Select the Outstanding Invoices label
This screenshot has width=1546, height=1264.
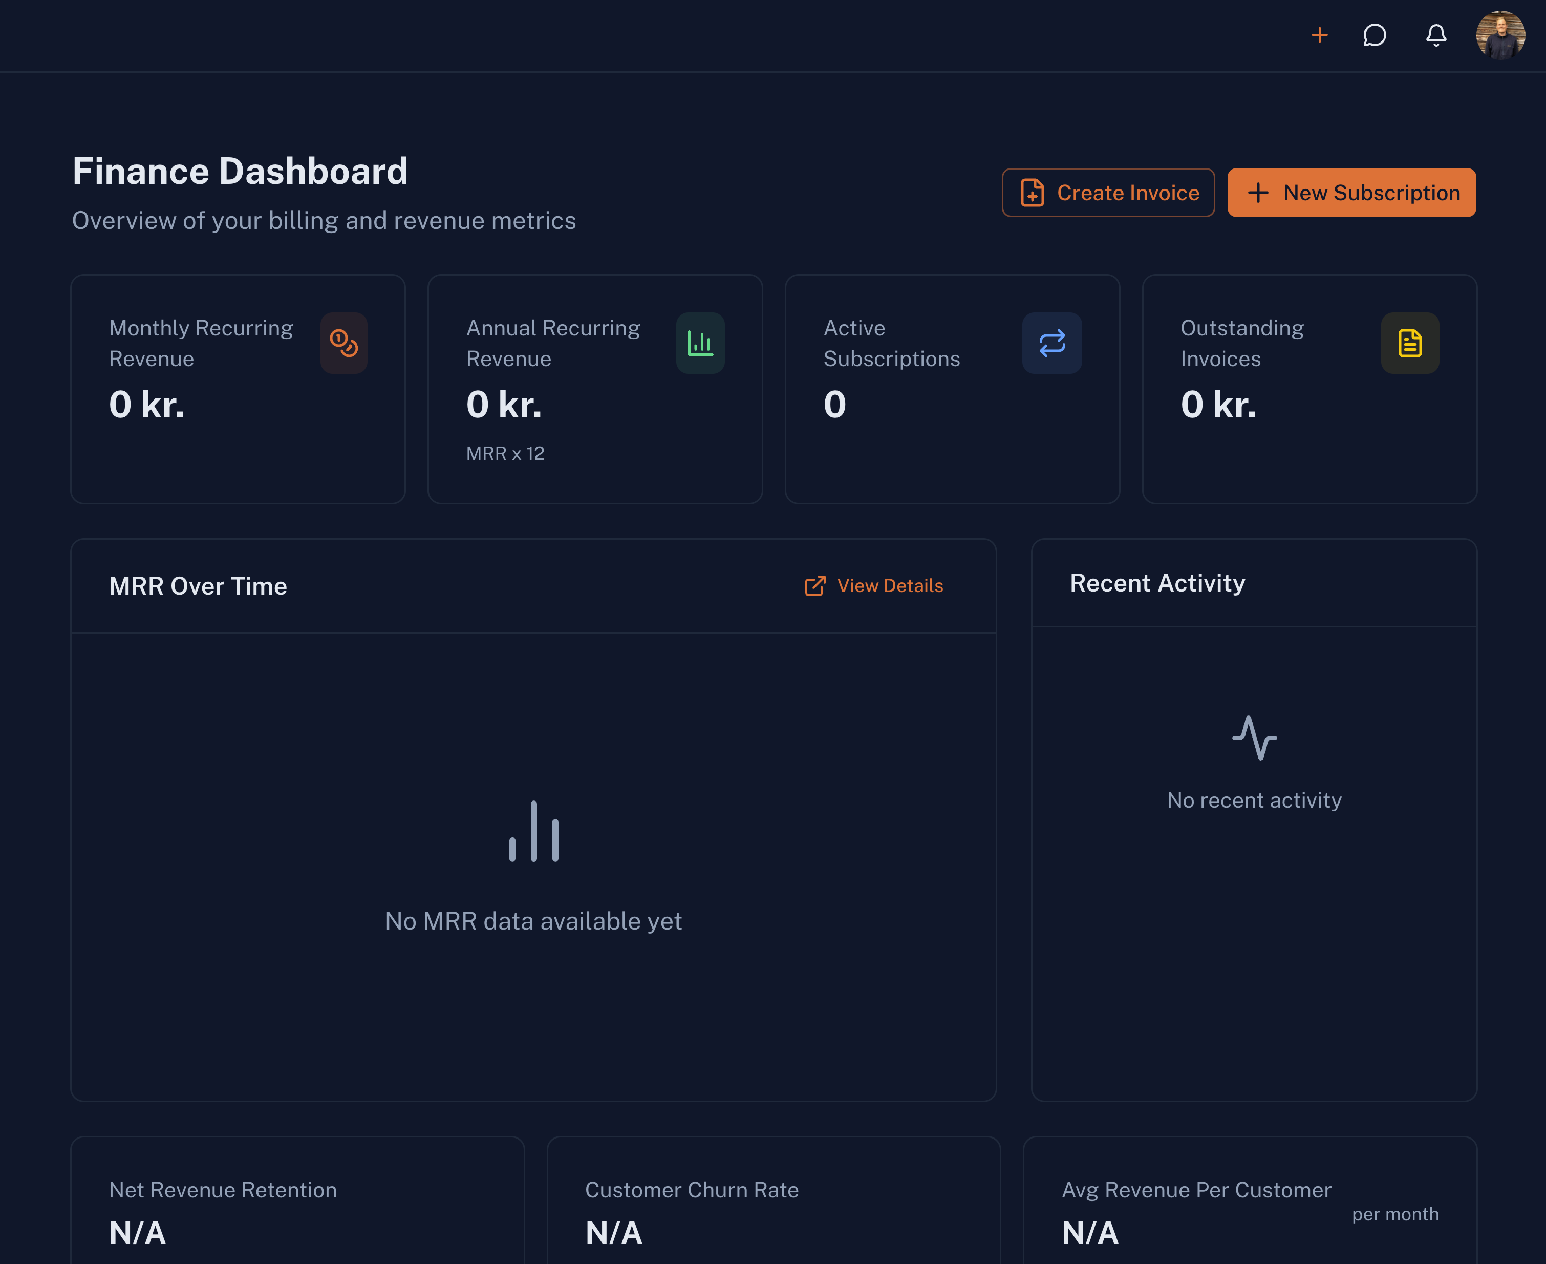pyautogui.click(x=1242, y=343)
